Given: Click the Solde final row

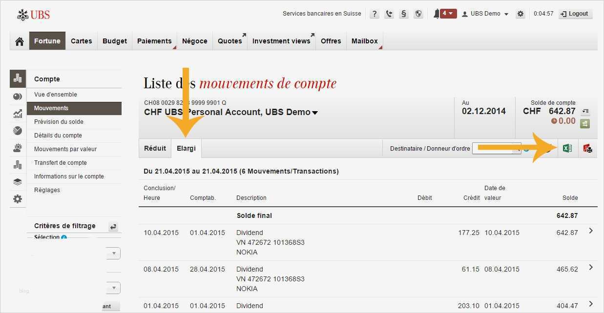Looking at the screenshot, I should pyautogui.click(x=368, y=215).
